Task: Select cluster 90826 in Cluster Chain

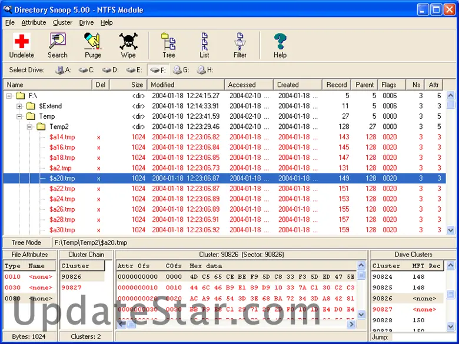Action: (82, 277)
